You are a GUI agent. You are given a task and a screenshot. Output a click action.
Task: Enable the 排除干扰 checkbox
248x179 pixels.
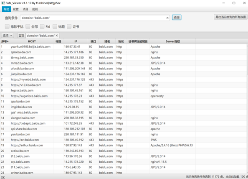tap(7, 26)
